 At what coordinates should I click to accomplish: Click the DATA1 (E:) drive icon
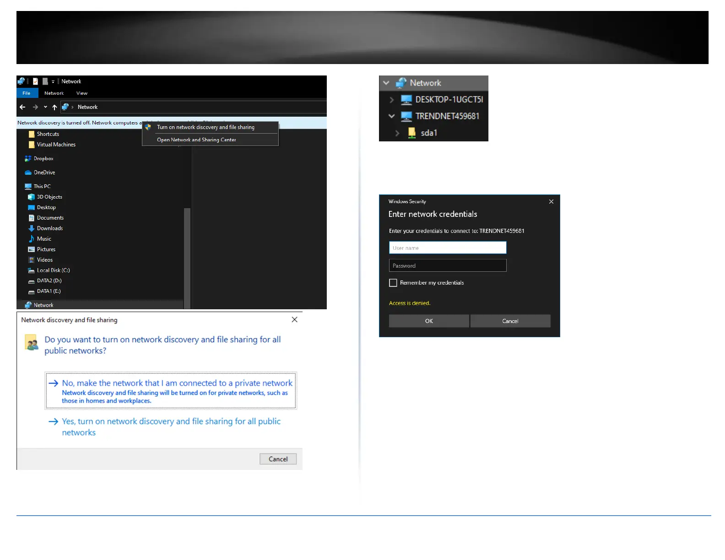(32, 291)
